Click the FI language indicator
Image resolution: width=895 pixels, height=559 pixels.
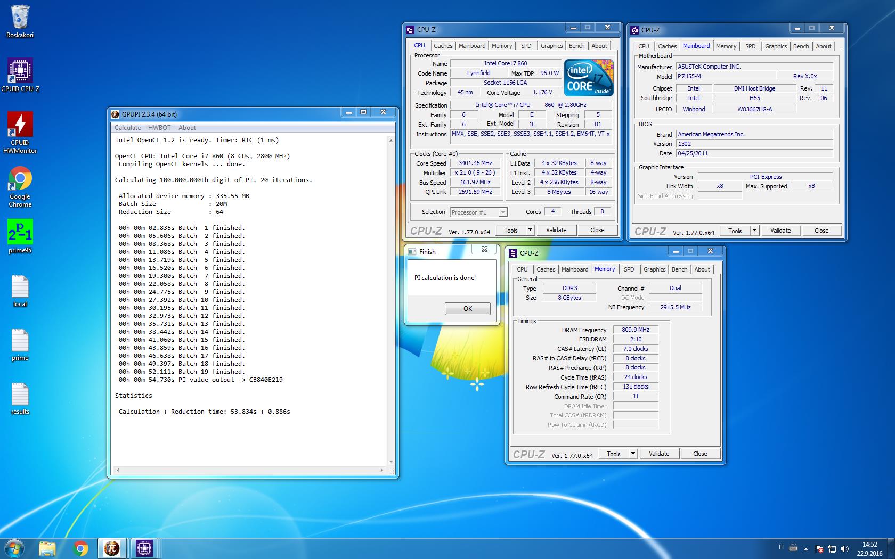click(782, 547)
